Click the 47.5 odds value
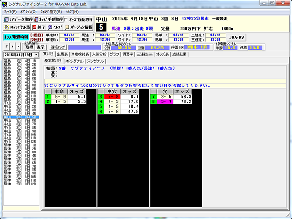The image size is (292, 219). (x=130, y=112)
